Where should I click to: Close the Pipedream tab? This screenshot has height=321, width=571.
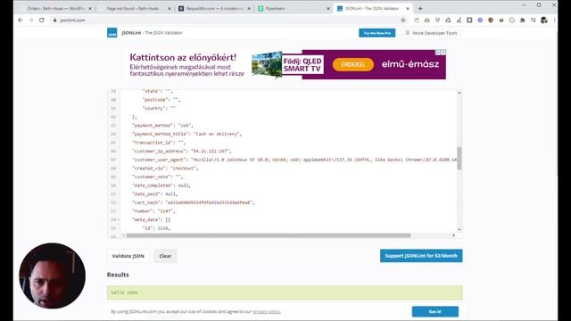tap(328, 8)
